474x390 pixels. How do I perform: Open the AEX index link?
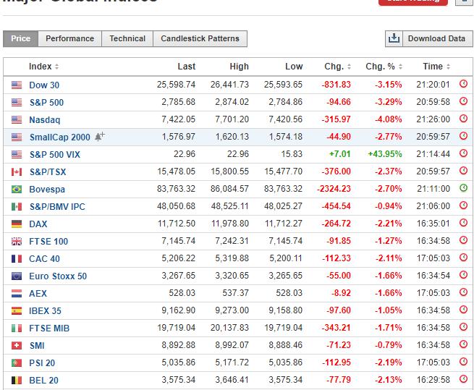coord(38,294)
